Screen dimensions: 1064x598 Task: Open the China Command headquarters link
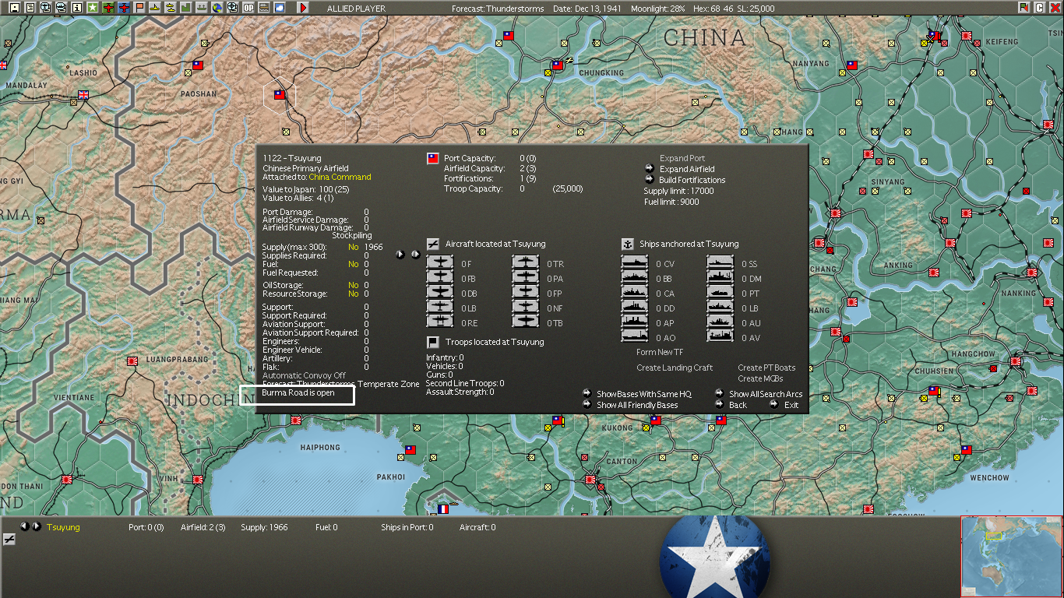[340, 177]
